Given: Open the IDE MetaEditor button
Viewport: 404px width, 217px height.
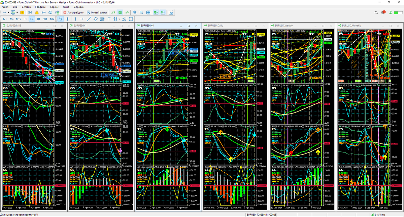Looking at the screenshot, I should [x=30, y=12].
